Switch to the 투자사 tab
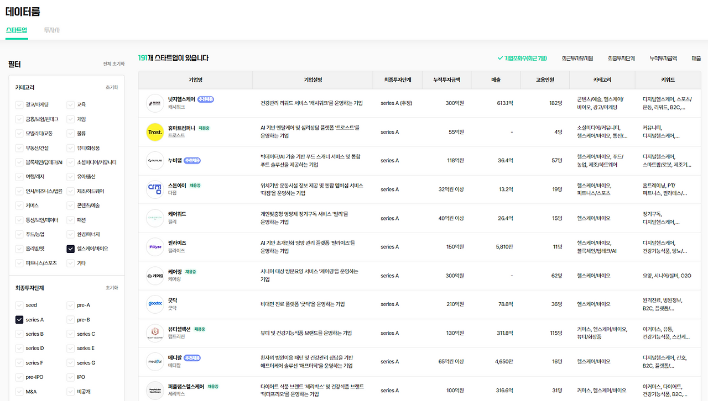 tap(52, 30)
